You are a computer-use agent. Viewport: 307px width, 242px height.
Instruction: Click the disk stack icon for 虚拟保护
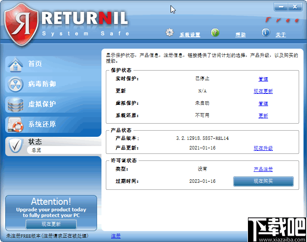tap(15, 105)
